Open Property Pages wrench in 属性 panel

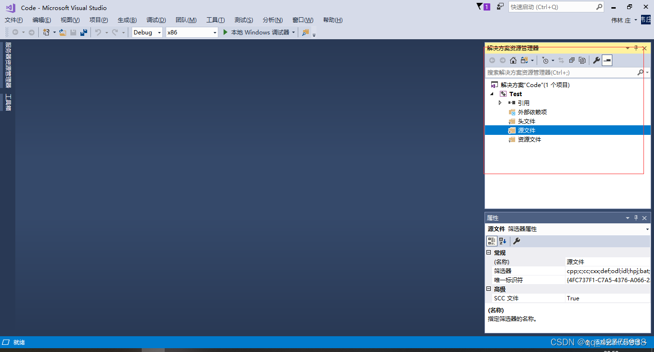point(517,241)
